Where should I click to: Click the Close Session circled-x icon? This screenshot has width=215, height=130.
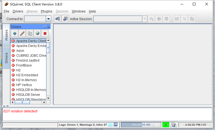166,19
